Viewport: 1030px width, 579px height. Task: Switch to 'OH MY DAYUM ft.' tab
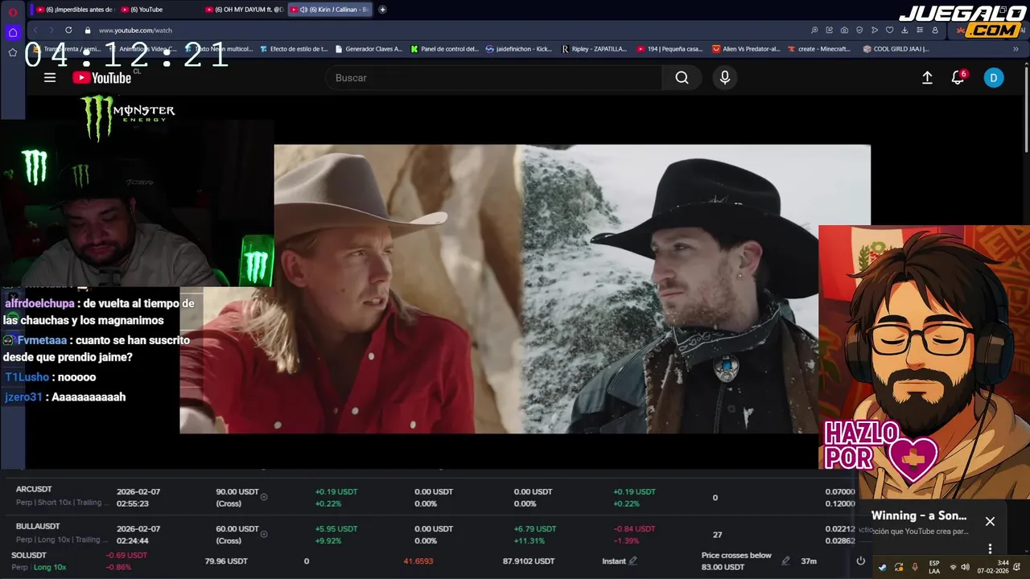pos(243,10)
